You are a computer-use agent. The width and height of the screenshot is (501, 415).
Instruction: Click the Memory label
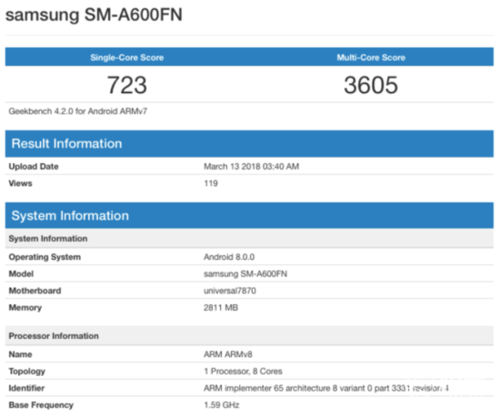[x=25, y=308]
